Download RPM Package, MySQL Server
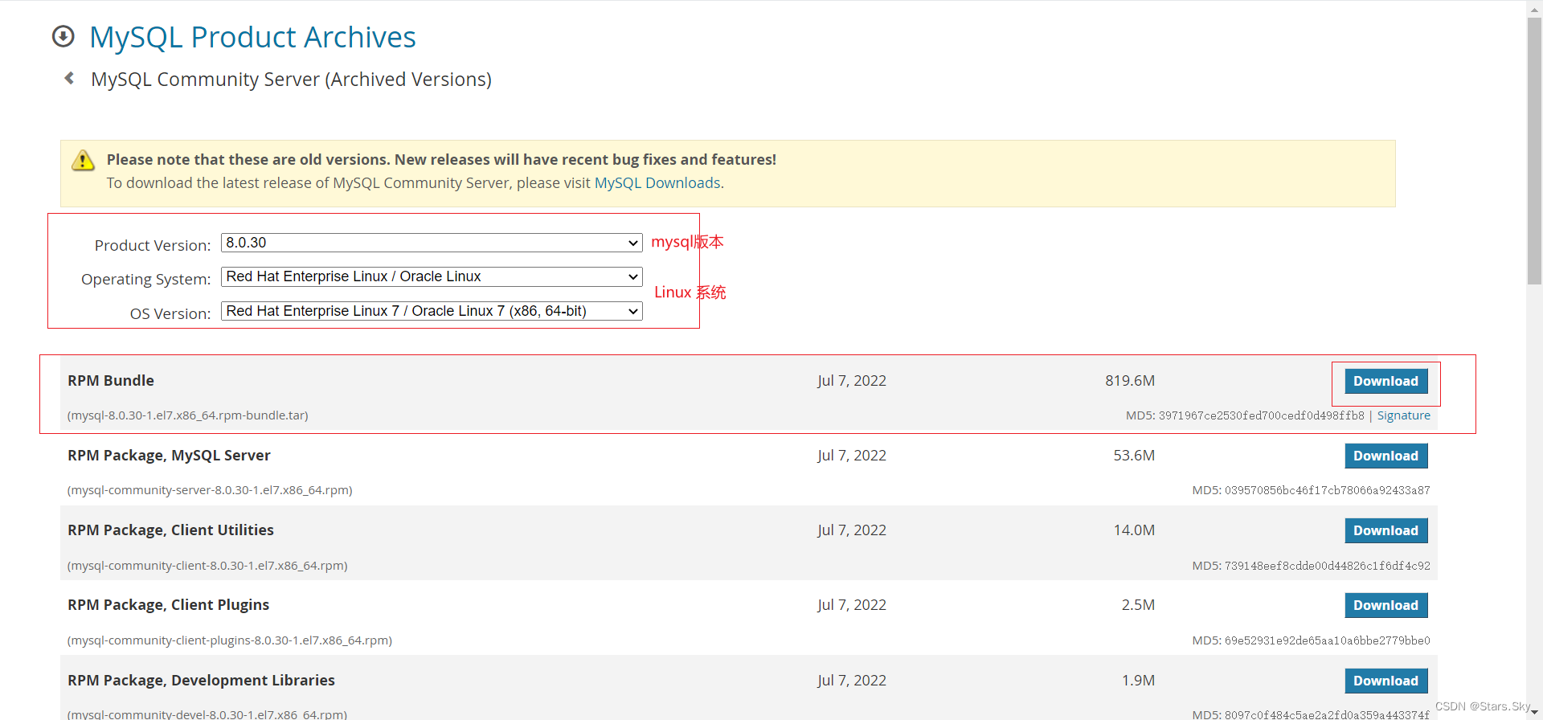 click(x=1385, y=456)
